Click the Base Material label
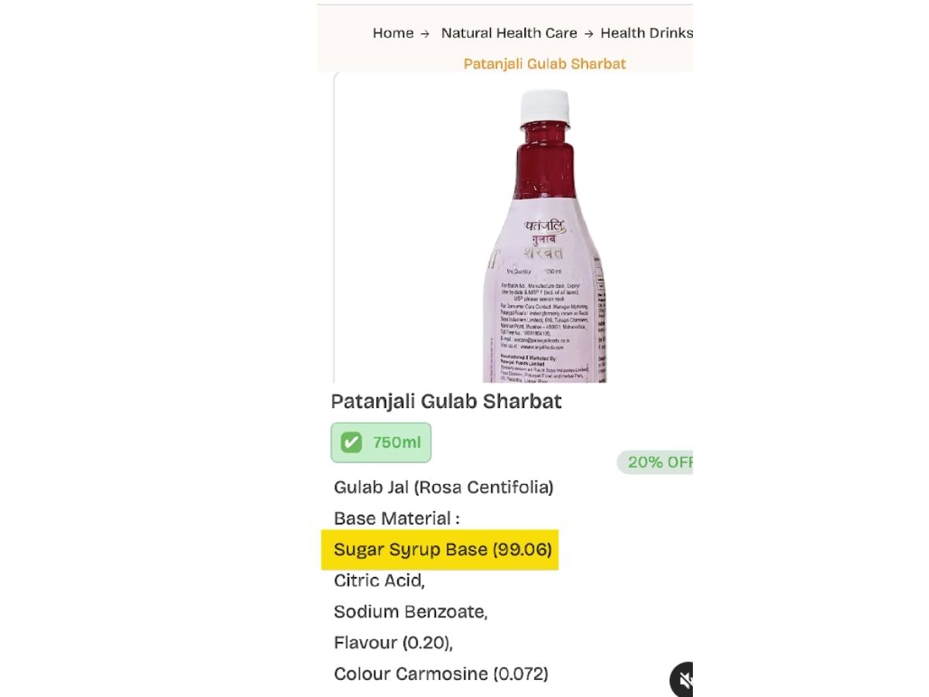The image size is (929, 697). tap(396, 519)
